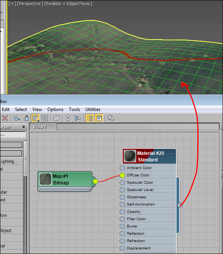Viewport: 223px width, 254px height.
Task: Open the viewport [+] menu label
Action: [x=12, y=3]
